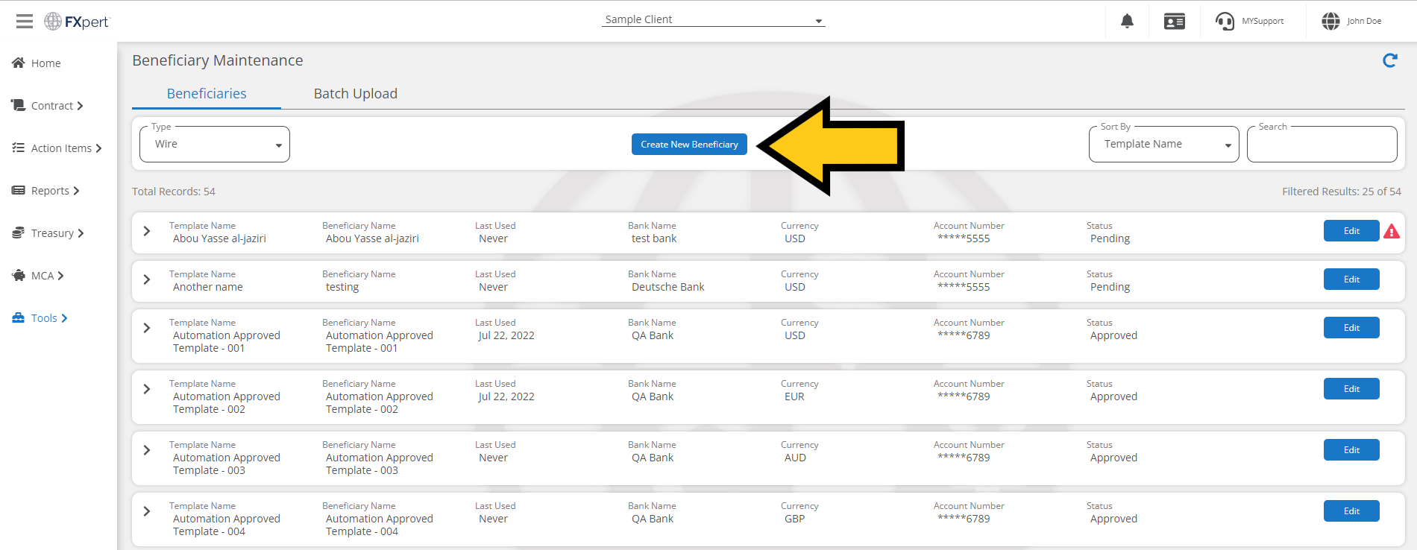The height and width of the screenshot is (550, 1417).
Task: Click John Doe user name
Action: [1364, 21]
